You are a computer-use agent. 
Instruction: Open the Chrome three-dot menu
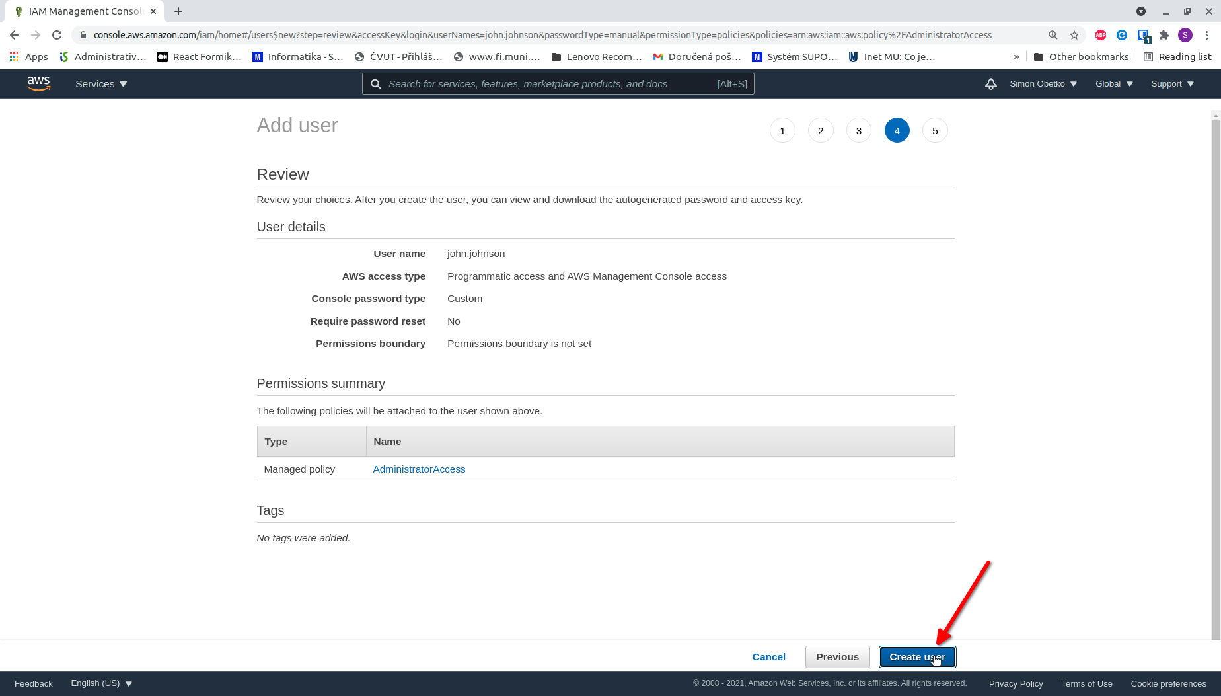tap(1207, 35)
